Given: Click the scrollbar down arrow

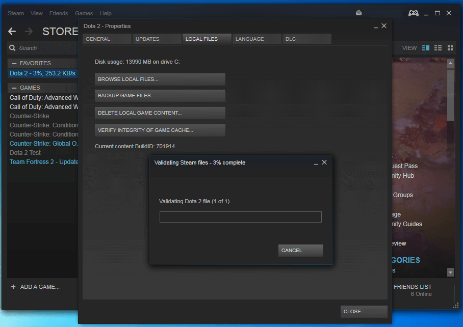Looking at the screenshot, I should tap(450, 272).
